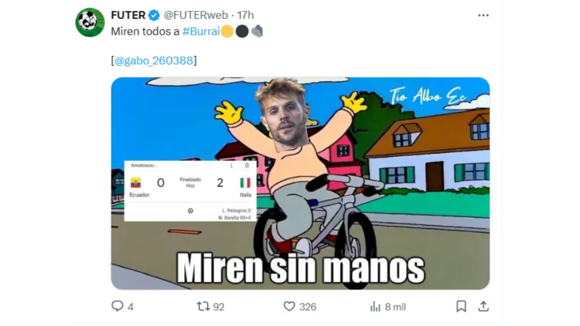View tweet analytics bar chart icon
580x326 pixels.
[375, 306]
